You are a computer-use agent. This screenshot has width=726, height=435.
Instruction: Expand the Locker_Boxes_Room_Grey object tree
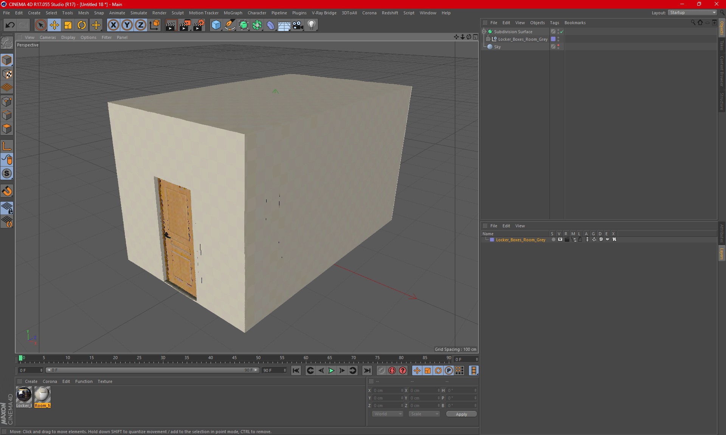point(488,39)
